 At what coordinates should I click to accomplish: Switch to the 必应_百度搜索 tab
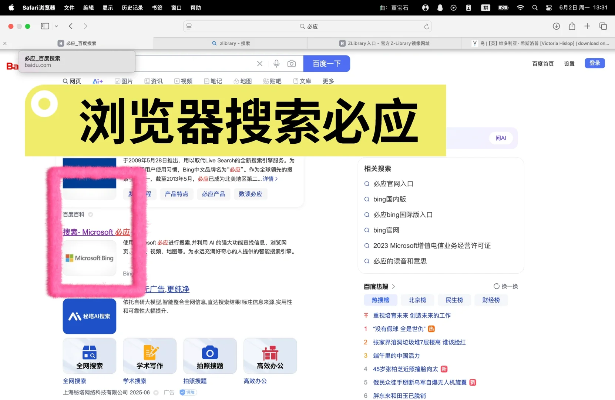coord(77,43)
